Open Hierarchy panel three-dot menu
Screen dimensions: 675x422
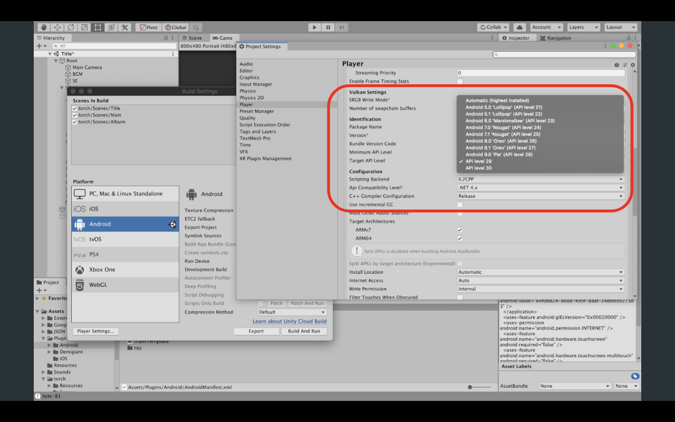point(173,38)
